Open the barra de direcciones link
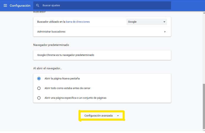 pyautogui.click(x=78, y=22)
